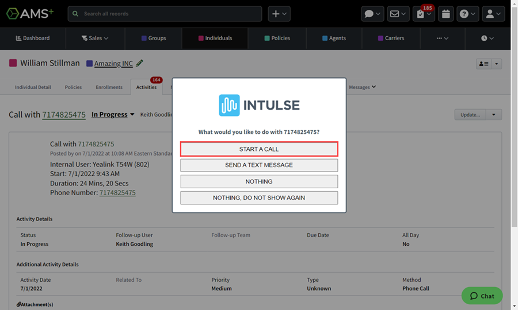Open the envelope mail menu

click(x=398, y=14)
